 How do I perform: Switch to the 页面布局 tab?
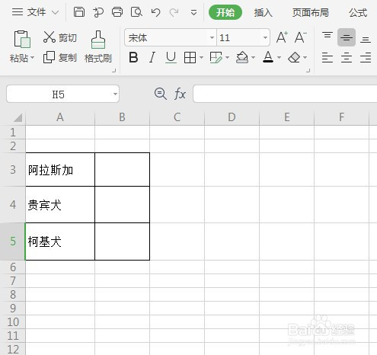(310, 12)
